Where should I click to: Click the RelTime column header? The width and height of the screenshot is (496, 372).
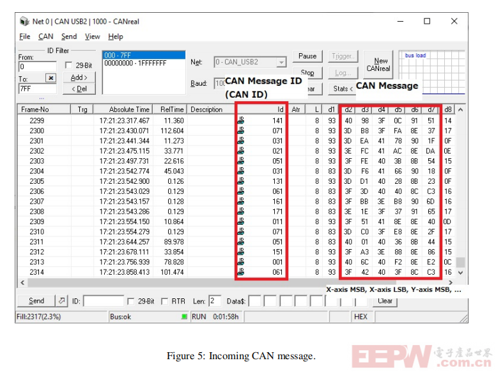coord(170,109)
